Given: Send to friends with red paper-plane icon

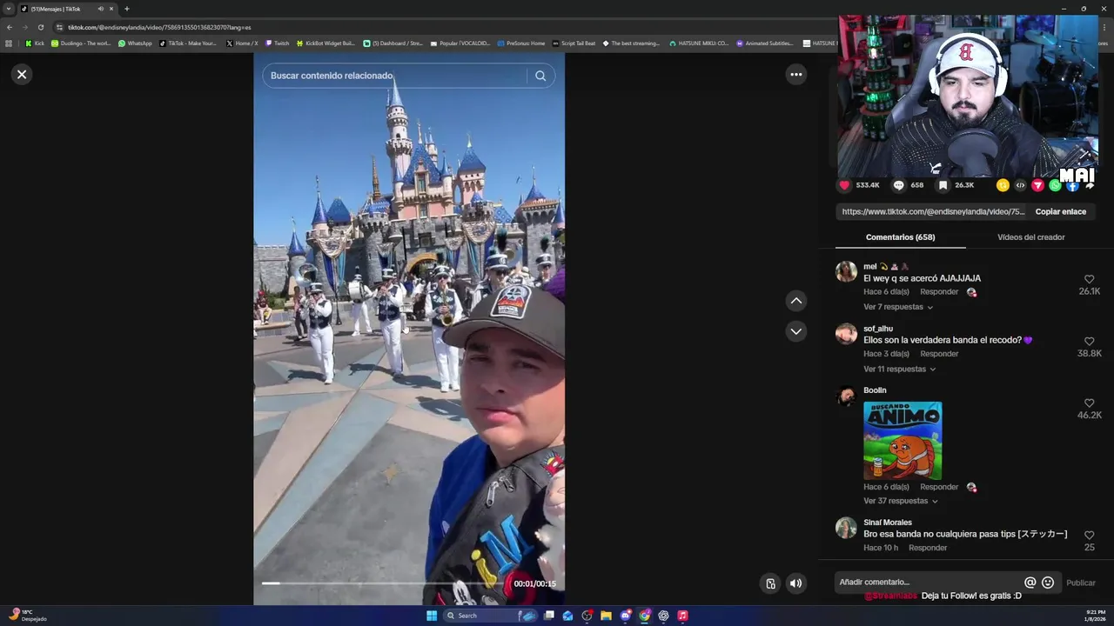Looking at the screenshot, I should tap(1037, 185).
